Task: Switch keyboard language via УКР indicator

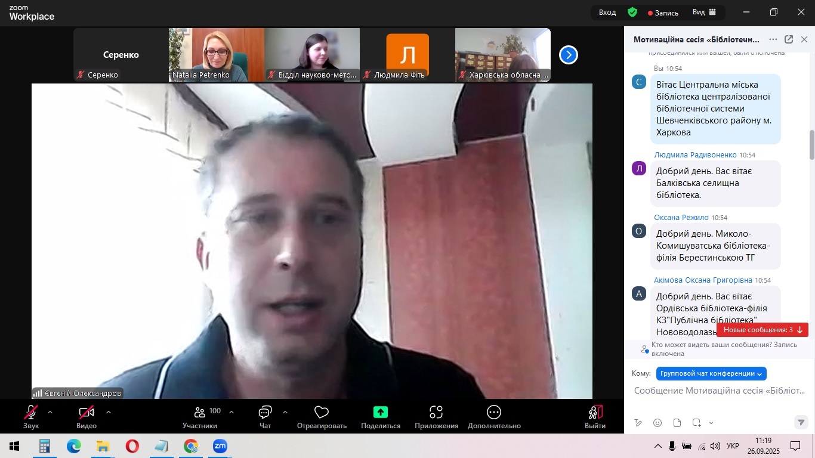Action: point(733,446)
